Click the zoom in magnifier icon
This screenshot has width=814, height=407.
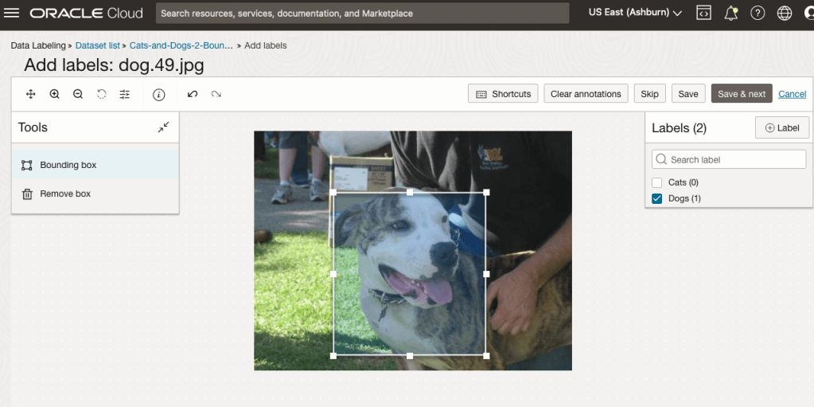coord(55,94)
